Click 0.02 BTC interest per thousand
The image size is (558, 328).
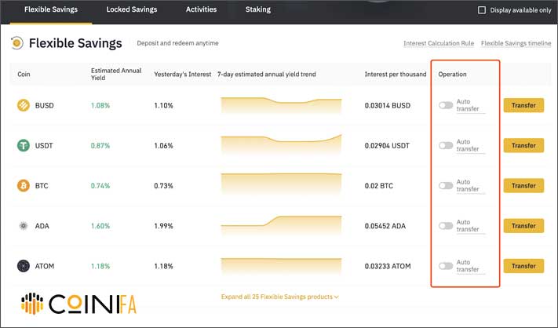pyautogui.click(x=378, y=186)
